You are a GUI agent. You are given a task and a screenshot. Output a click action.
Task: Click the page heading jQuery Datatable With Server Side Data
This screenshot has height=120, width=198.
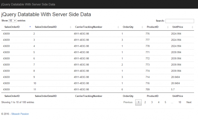(46, 14)
